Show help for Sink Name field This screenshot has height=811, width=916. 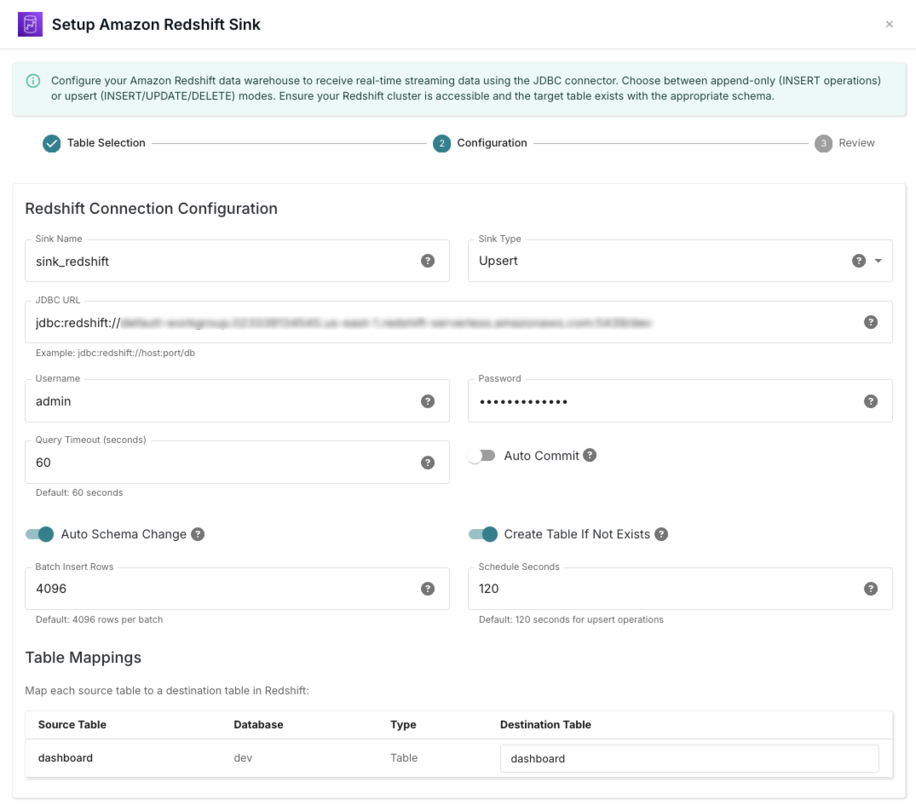pos(428,261)
